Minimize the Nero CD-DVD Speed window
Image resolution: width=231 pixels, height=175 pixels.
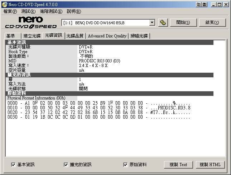(213, 5)
